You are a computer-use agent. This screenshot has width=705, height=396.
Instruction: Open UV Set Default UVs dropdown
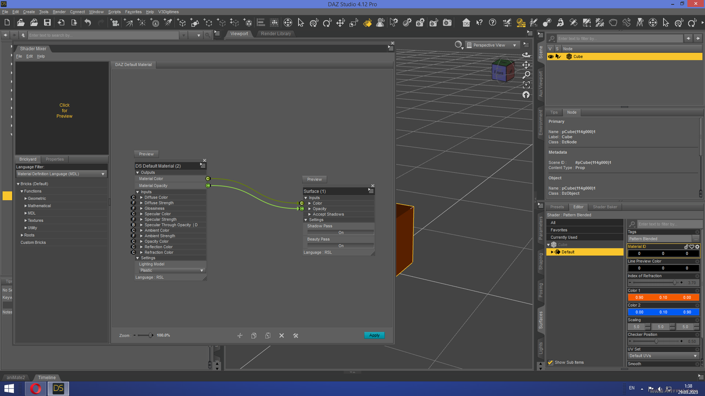pos(663,356)
